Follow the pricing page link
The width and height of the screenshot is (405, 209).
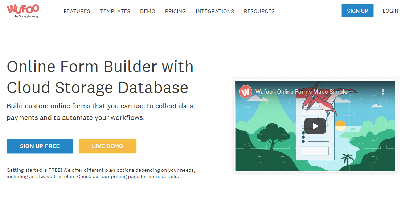click(x=125, y=177)
